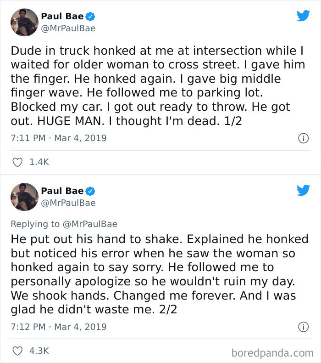
Task: Open the 7:11 PM · Mar 4, 2019 timestamp
Action: 58,138
